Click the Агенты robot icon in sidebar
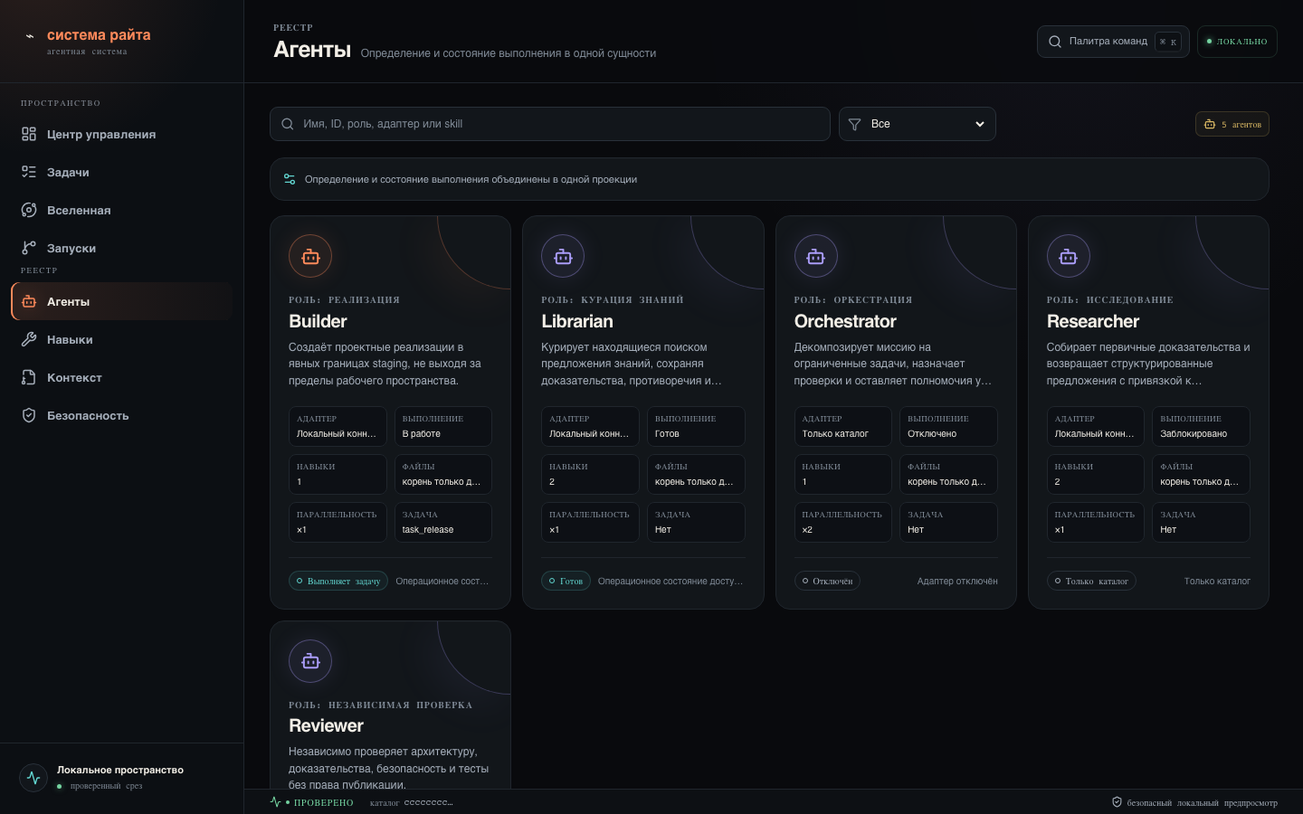The height and width of the screenshot is (814, 1303). (x=29, y=301)
